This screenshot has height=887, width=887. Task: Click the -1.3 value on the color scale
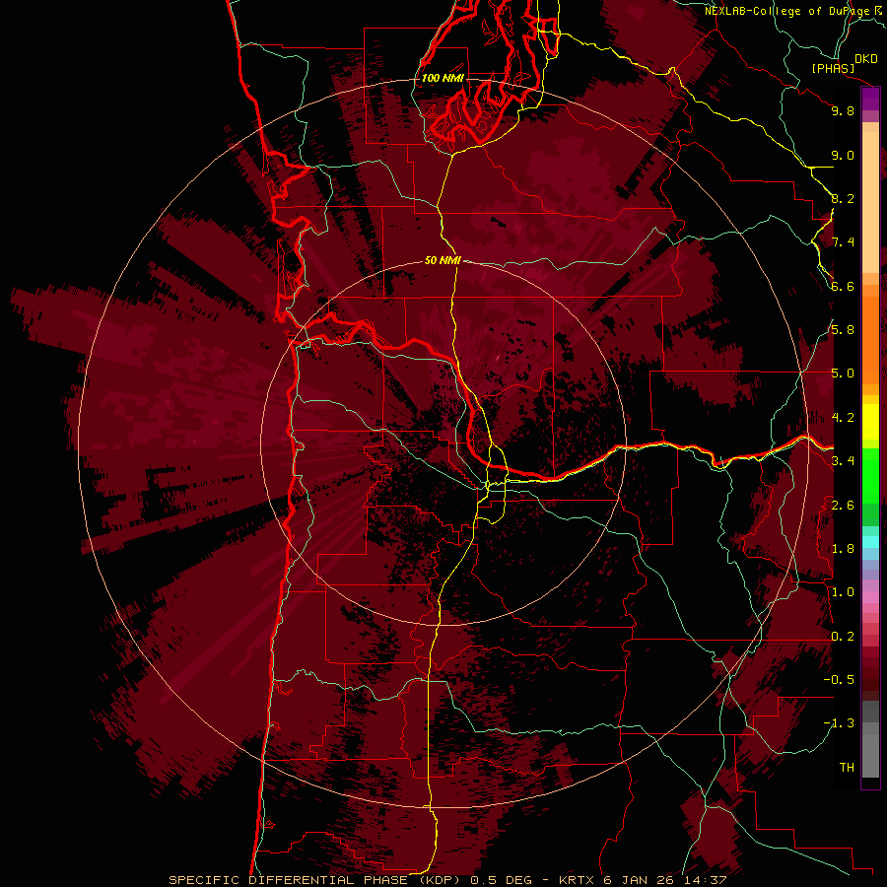pos(839,723)
